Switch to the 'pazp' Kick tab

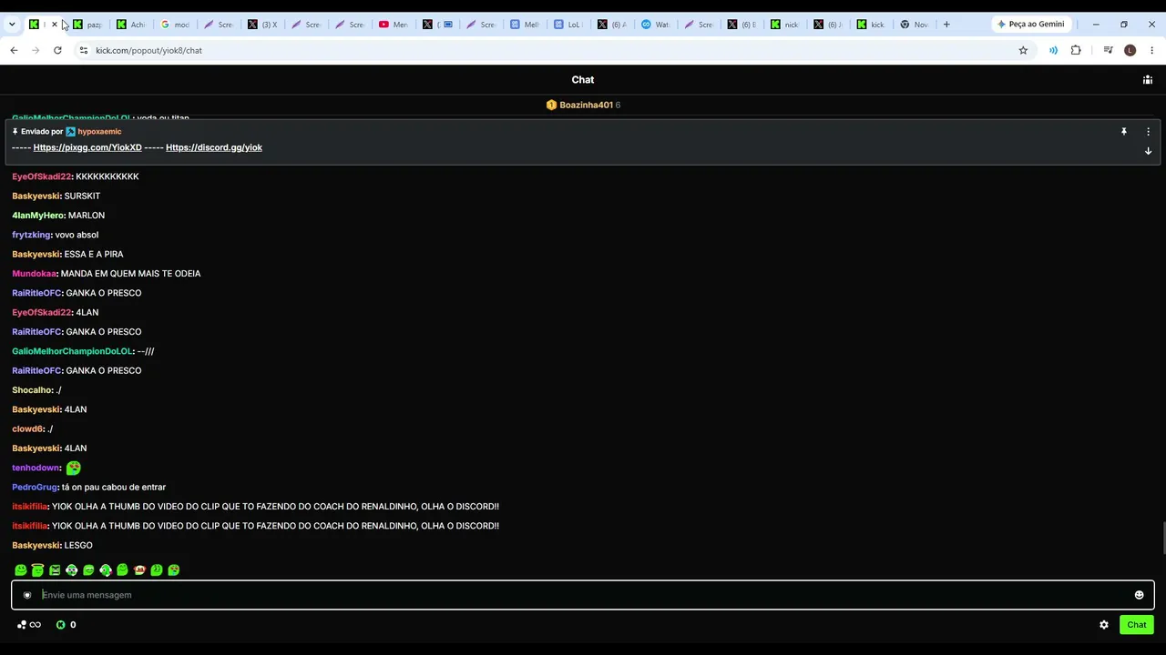coord(88,25)
